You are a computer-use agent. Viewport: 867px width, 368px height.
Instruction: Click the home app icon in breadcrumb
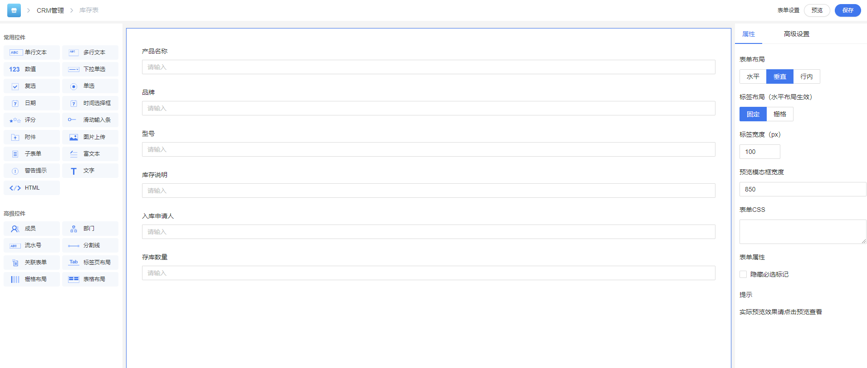coord(14,10)
